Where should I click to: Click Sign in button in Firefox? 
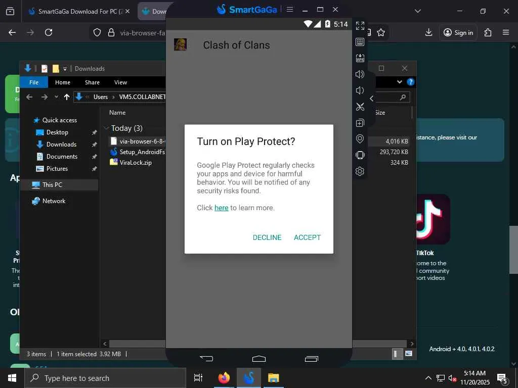point(458,32)
